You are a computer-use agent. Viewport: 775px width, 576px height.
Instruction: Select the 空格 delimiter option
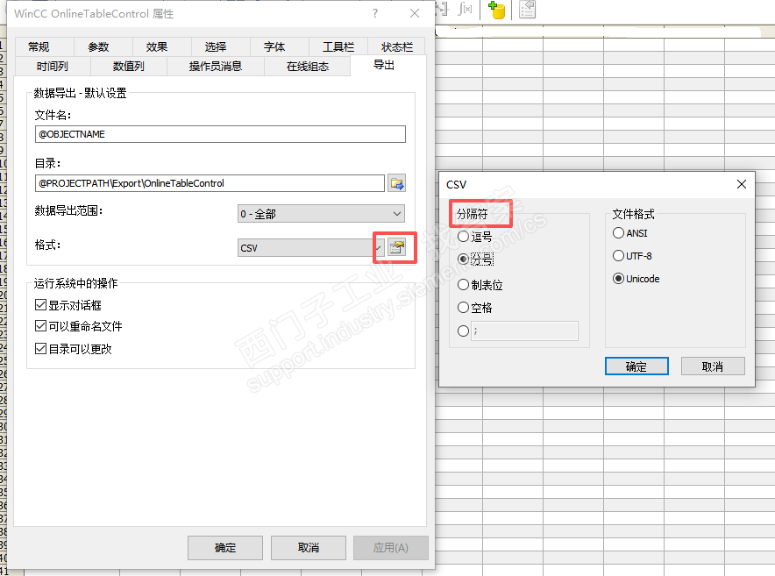474,308
